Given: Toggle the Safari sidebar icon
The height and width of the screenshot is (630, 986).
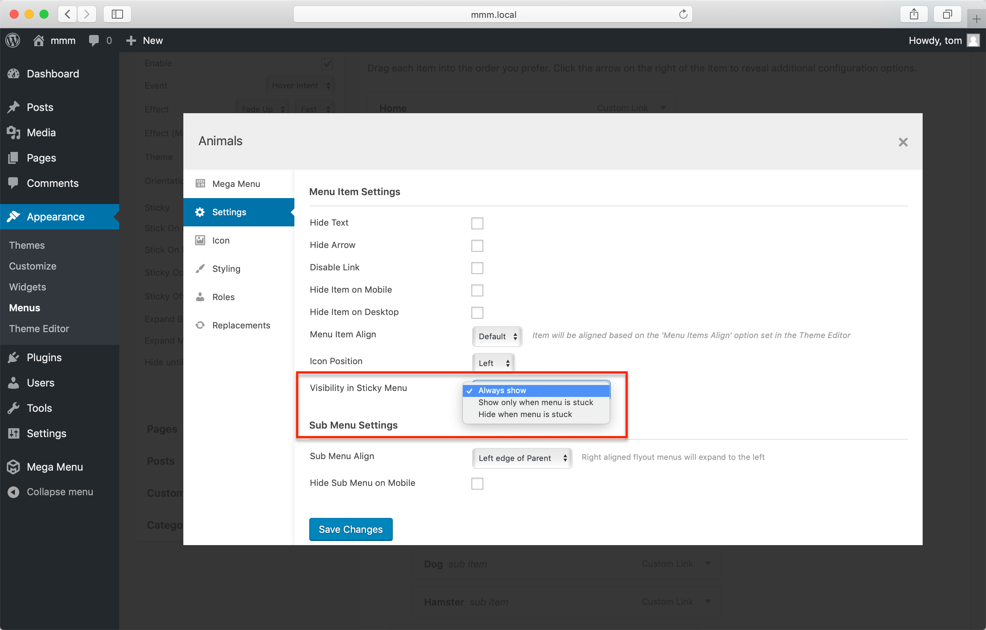Looking at the screenshot, I should (x=117, y=15).
